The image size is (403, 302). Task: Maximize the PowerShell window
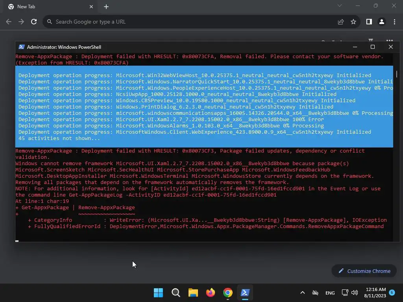pos(373,47)
